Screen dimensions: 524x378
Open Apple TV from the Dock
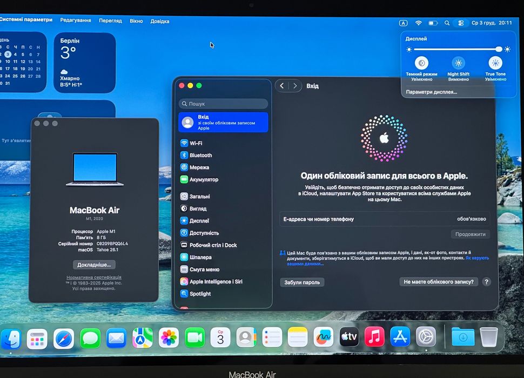[349, 336]
